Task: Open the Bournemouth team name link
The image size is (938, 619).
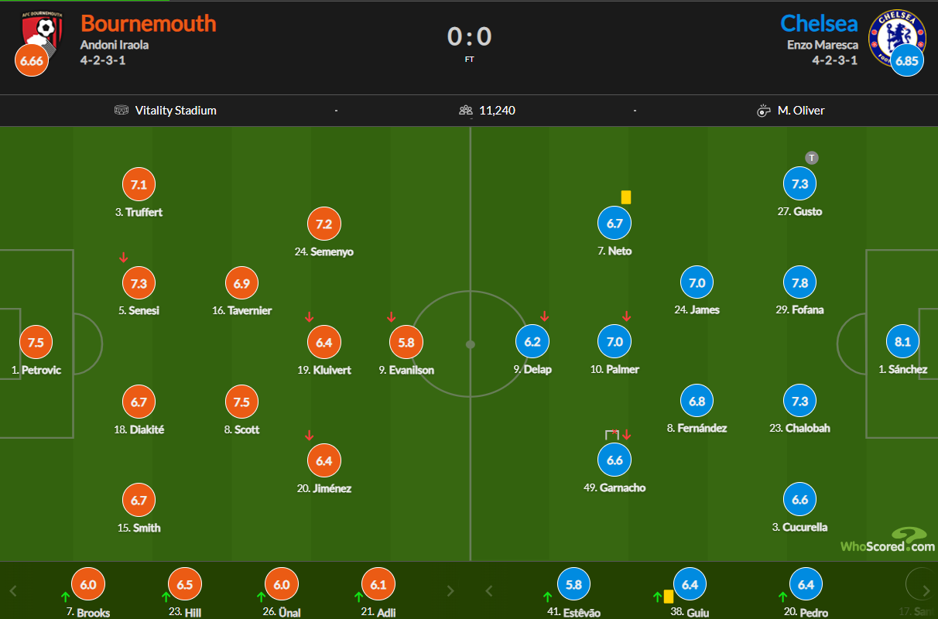Action: click(x=148, y=23)
